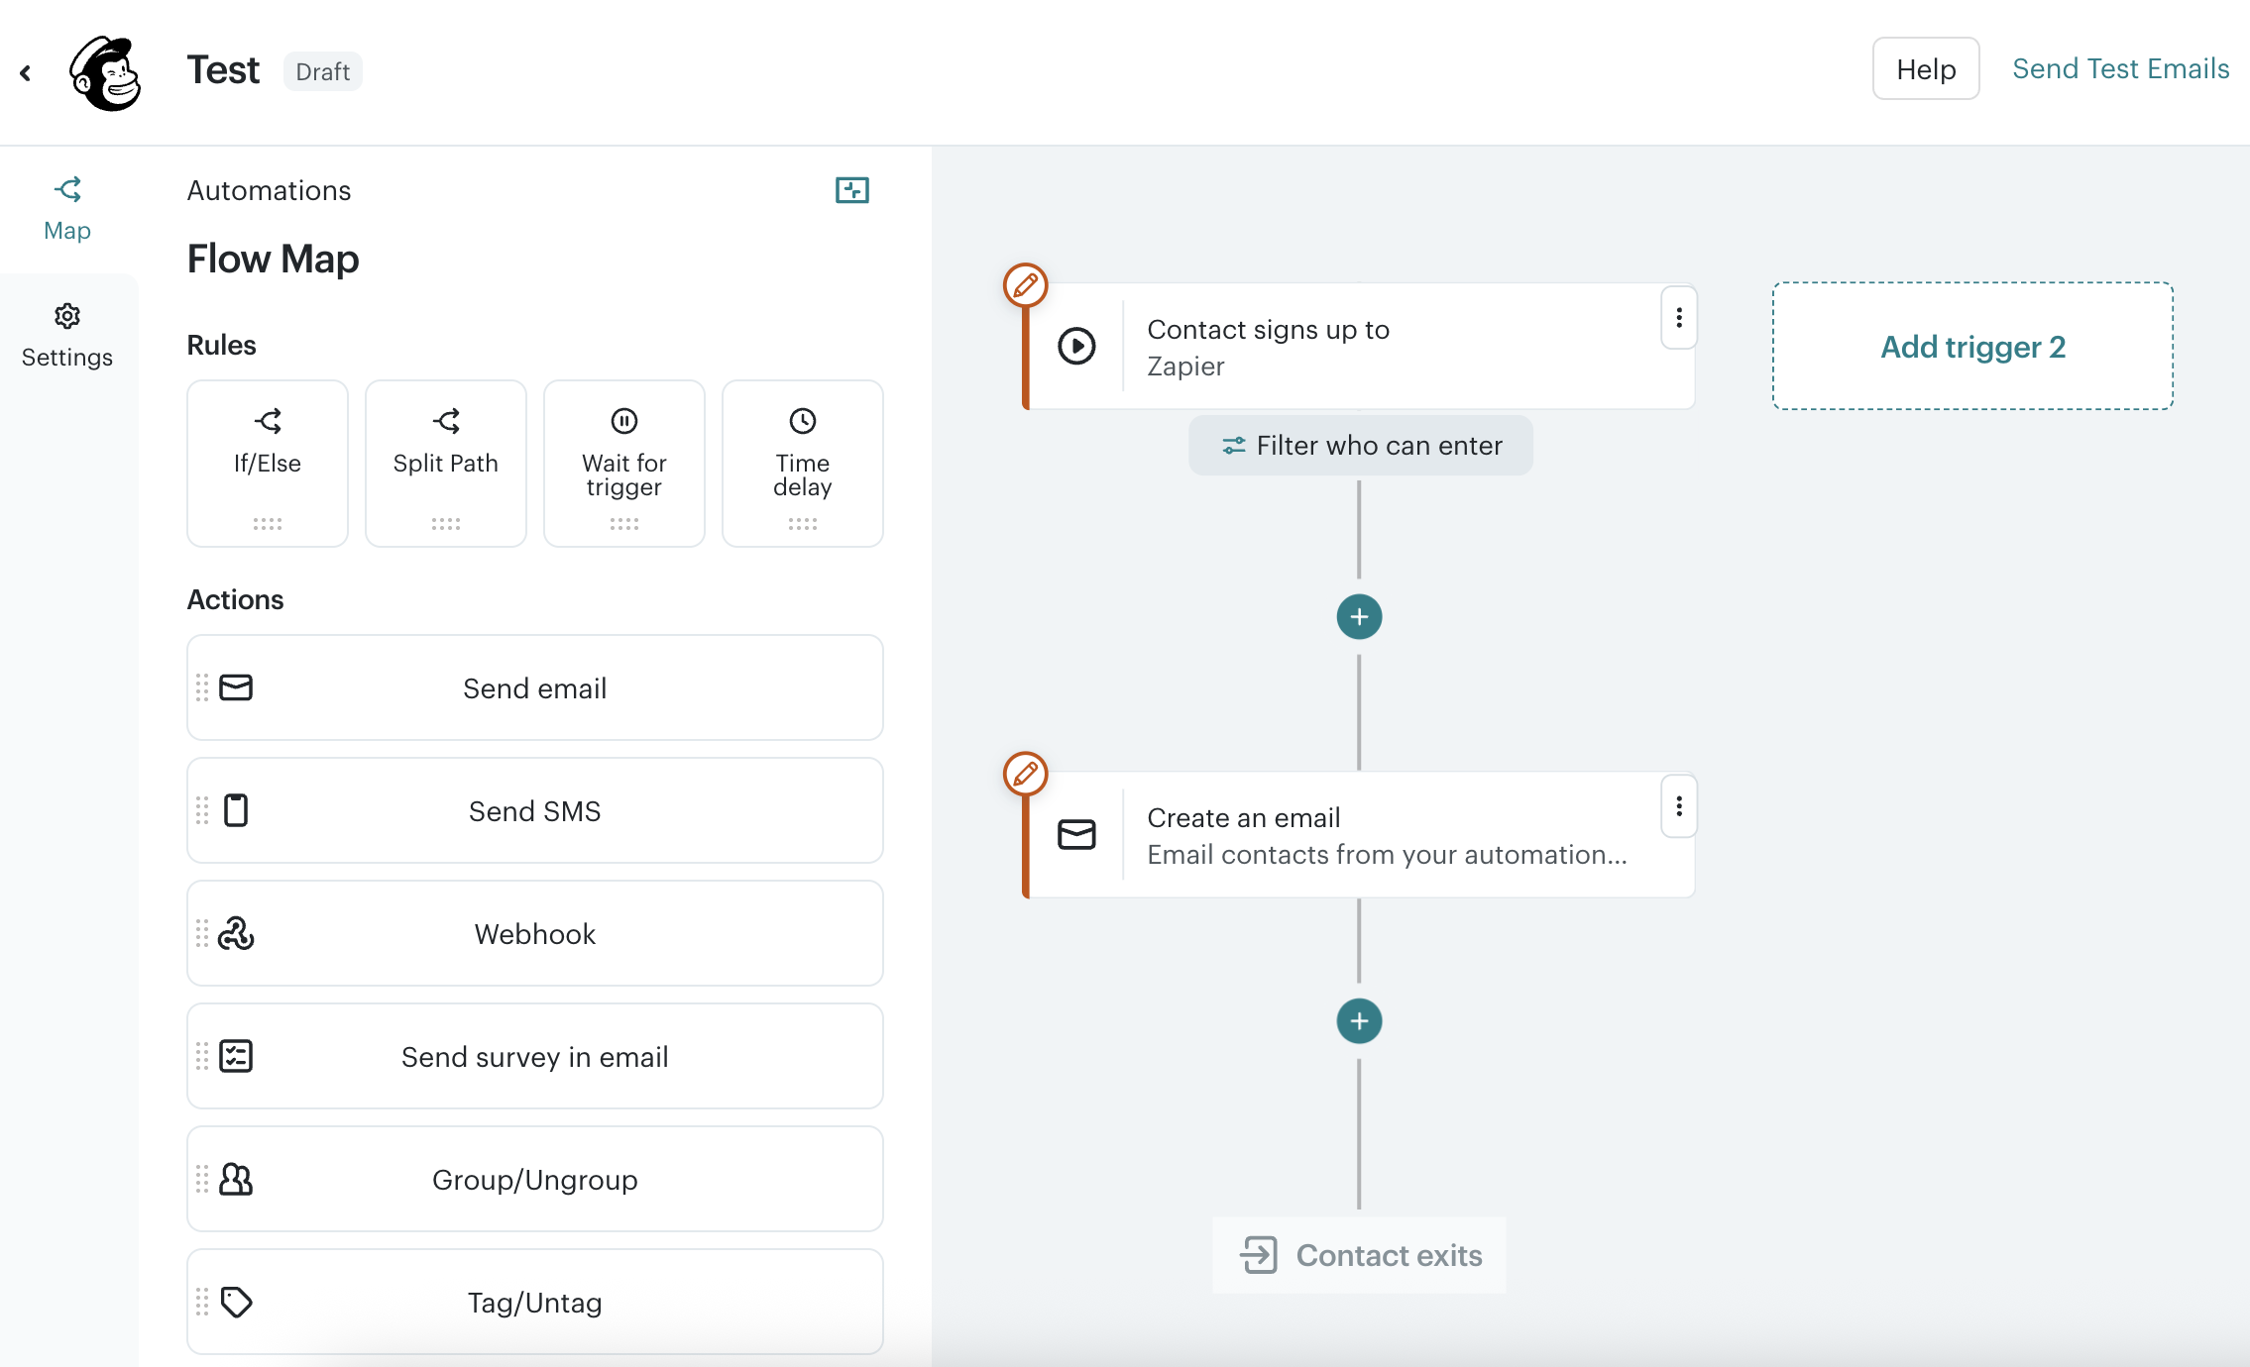Choose the Wait for trigger rule
Screen dimensions: 2250x1367
point(624,463)
